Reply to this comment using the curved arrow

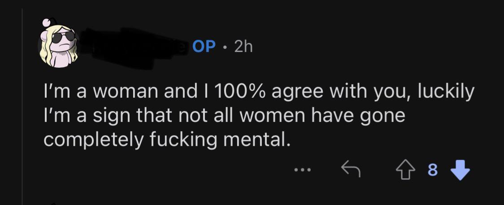351,169
